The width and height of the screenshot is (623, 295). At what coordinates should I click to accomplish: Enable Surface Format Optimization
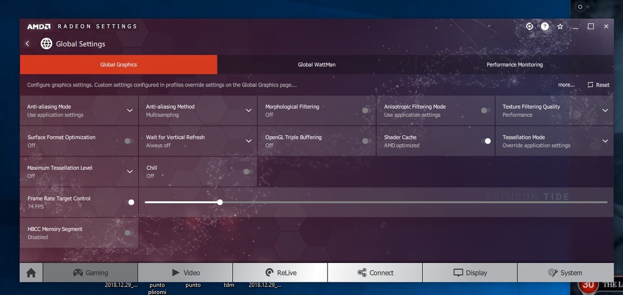(x=129, y=141)
